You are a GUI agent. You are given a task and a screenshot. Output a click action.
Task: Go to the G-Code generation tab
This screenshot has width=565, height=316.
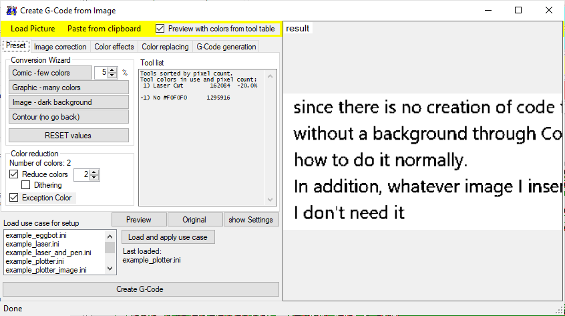226,47
